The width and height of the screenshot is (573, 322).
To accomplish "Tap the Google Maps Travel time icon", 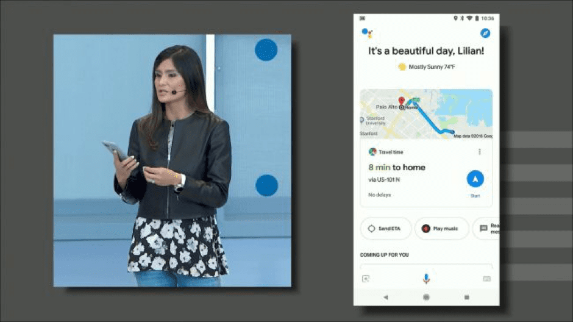I will pos(372,152).
